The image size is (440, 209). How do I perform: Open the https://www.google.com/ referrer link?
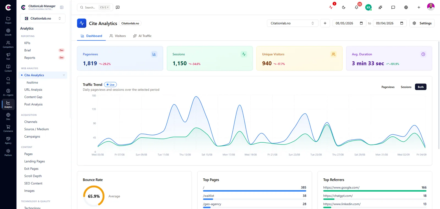coord(341,188)
